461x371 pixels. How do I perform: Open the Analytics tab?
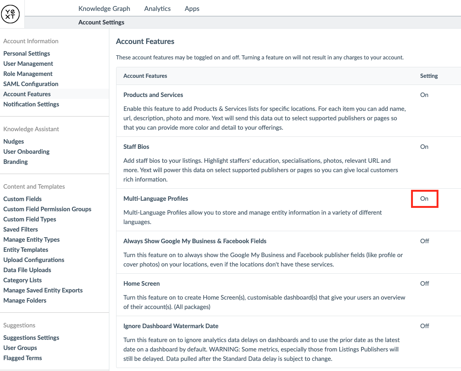pyautogui.click(x=157, y=8)
